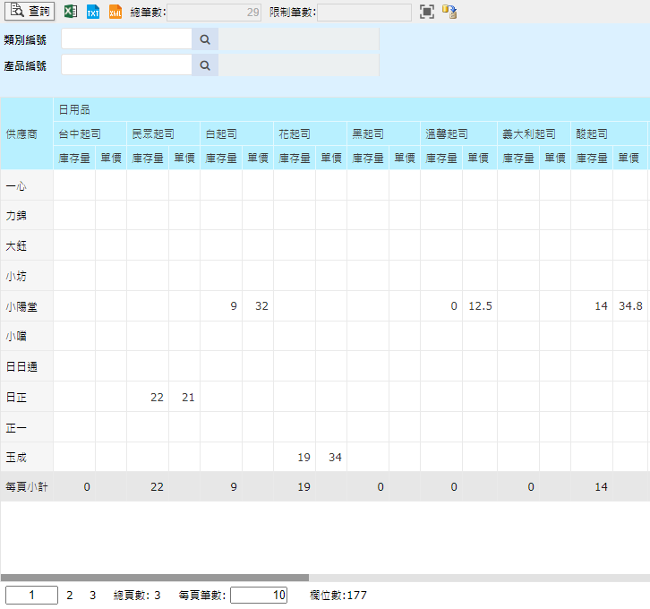Click the current page number box
Image resolution: width=650 pixels, height=609 pixels.
(x=31, y=596)
